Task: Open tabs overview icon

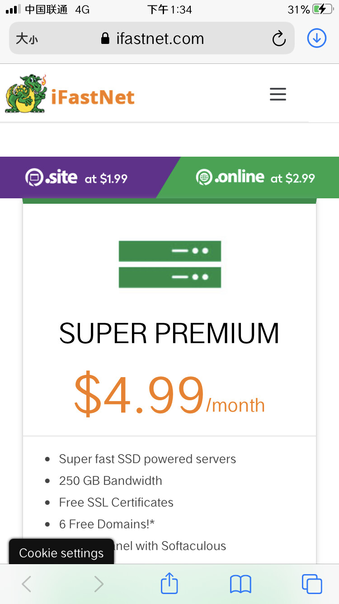Action: tap(312, 584)
